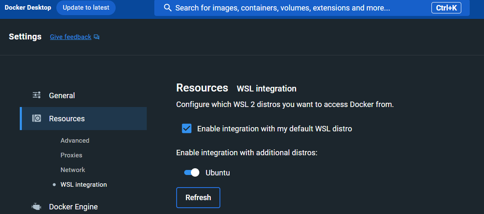
Task: Click the General sliders icon in sidebar
Action: click(37, 95)
